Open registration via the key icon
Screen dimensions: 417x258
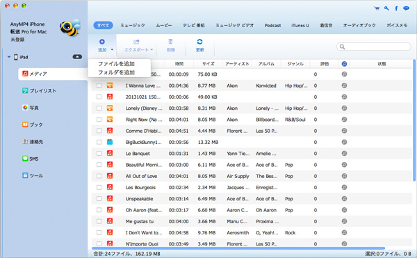coord(386,8)
